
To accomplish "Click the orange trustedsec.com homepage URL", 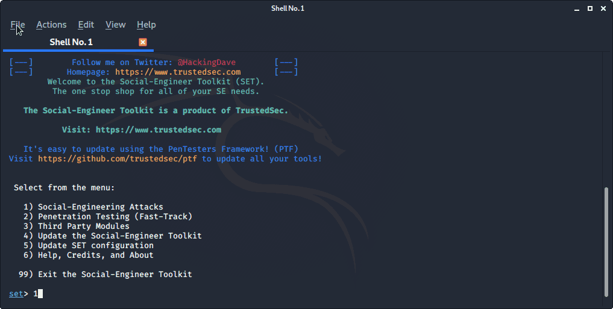I will (x=178, y=72).
